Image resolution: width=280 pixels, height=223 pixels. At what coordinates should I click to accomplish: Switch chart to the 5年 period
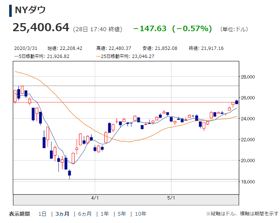pyautogui.click(x=122, y=214)
